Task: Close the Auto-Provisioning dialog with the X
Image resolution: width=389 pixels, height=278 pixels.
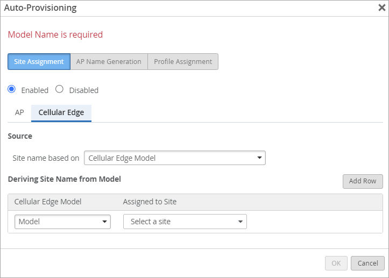Action: click(x=381, y=8)
